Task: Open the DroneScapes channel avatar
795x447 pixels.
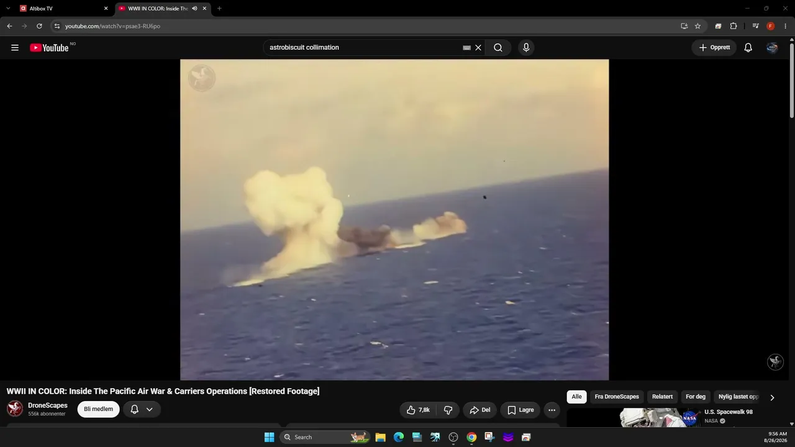Action: tap(15, 409)
